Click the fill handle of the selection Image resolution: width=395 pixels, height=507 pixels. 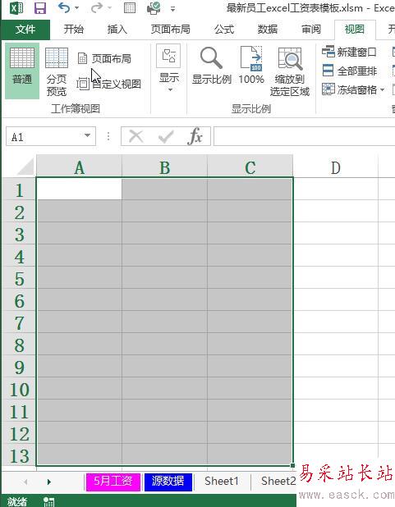tap(292, 465)
